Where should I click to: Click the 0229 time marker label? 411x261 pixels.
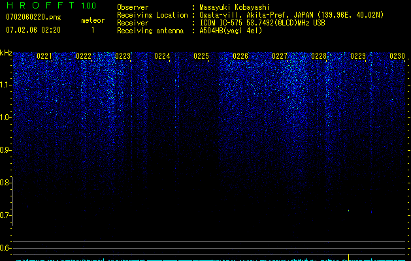tap(358, 56)
